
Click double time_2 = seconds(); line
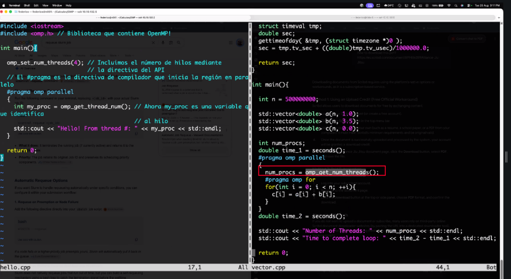[302, 216]
